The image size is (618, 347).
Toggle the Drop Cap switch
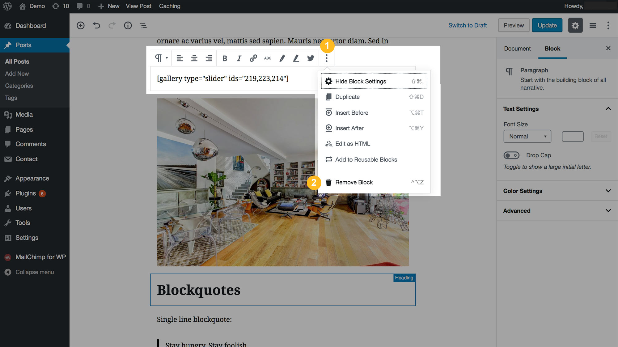pos(511,155)
